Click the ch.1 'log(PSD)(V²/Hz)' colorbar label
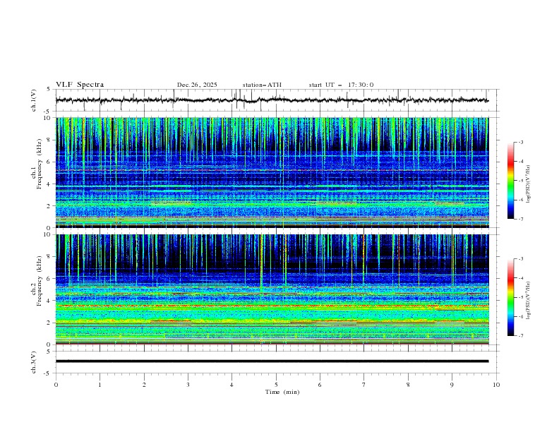Viewport: 559px width, 432px height. click(528, 184)
